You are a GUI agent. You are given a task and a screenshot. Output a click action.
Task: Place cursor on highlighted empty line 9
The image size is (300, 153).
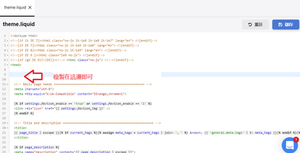coord(155,74)
